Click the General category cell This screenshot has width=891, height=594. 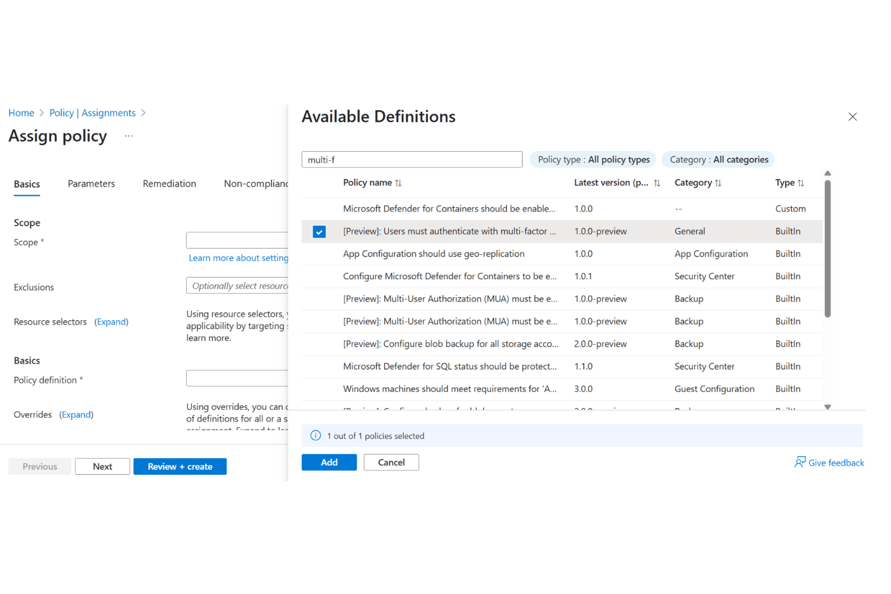pyautogui.click(x=689, y=232)
